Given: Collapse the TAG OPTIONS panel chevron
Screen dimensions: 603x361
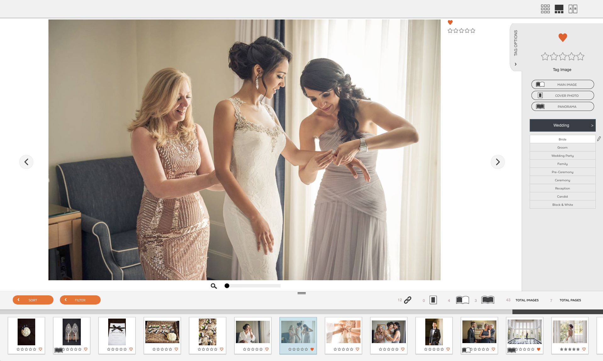Looking at the screenshot, I should coord(516,64).
